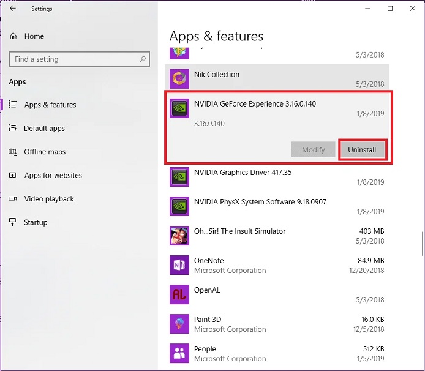The width and height of the screenshot is (425, 371).
Task: Click the 12/5/2018 install date
Action: pos(368,329)
